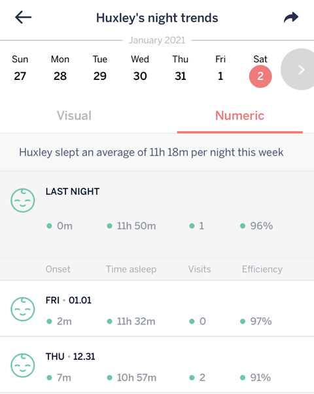The width and height of the screenshot is (314, 394).
Task: Tap the baby face icon for FRI 01.01
Action: pyautogui.click(x=23, y=309)
